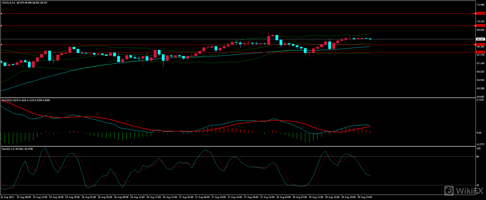Click the 27 Aug 22:00 time label
The height and width of the screenshot is (200, 486).
click(x=267, y=197)
